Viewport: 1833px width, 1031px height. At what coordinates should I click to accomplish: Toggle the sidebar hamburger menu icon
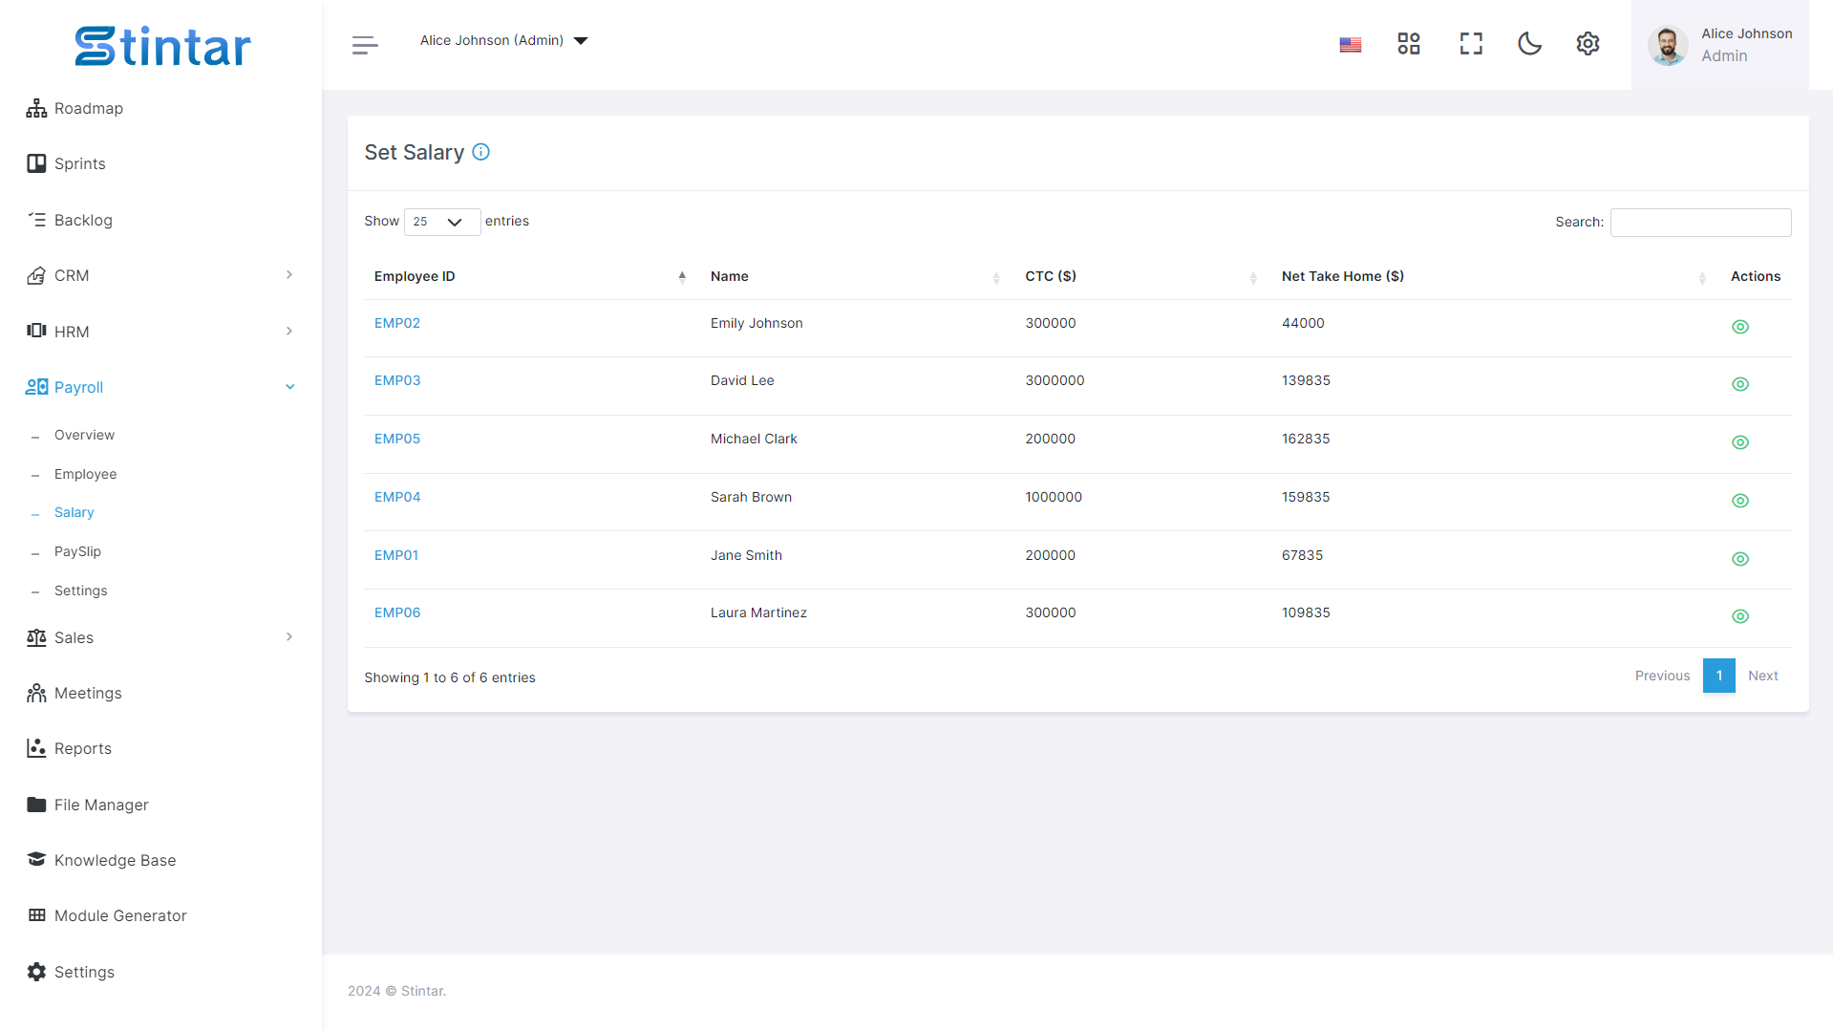(x=365, y=45)
